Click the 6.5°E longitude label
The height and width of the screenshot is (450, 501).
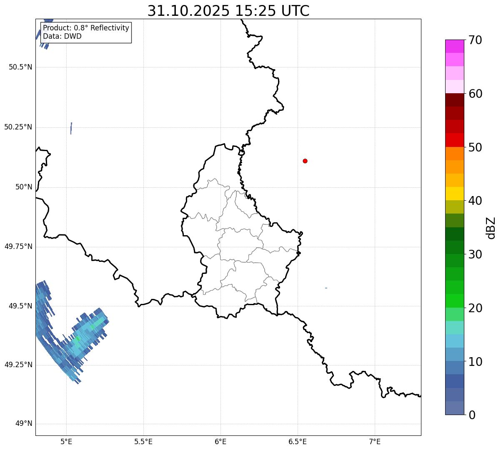pyautogui.click(x=298, y=442)
